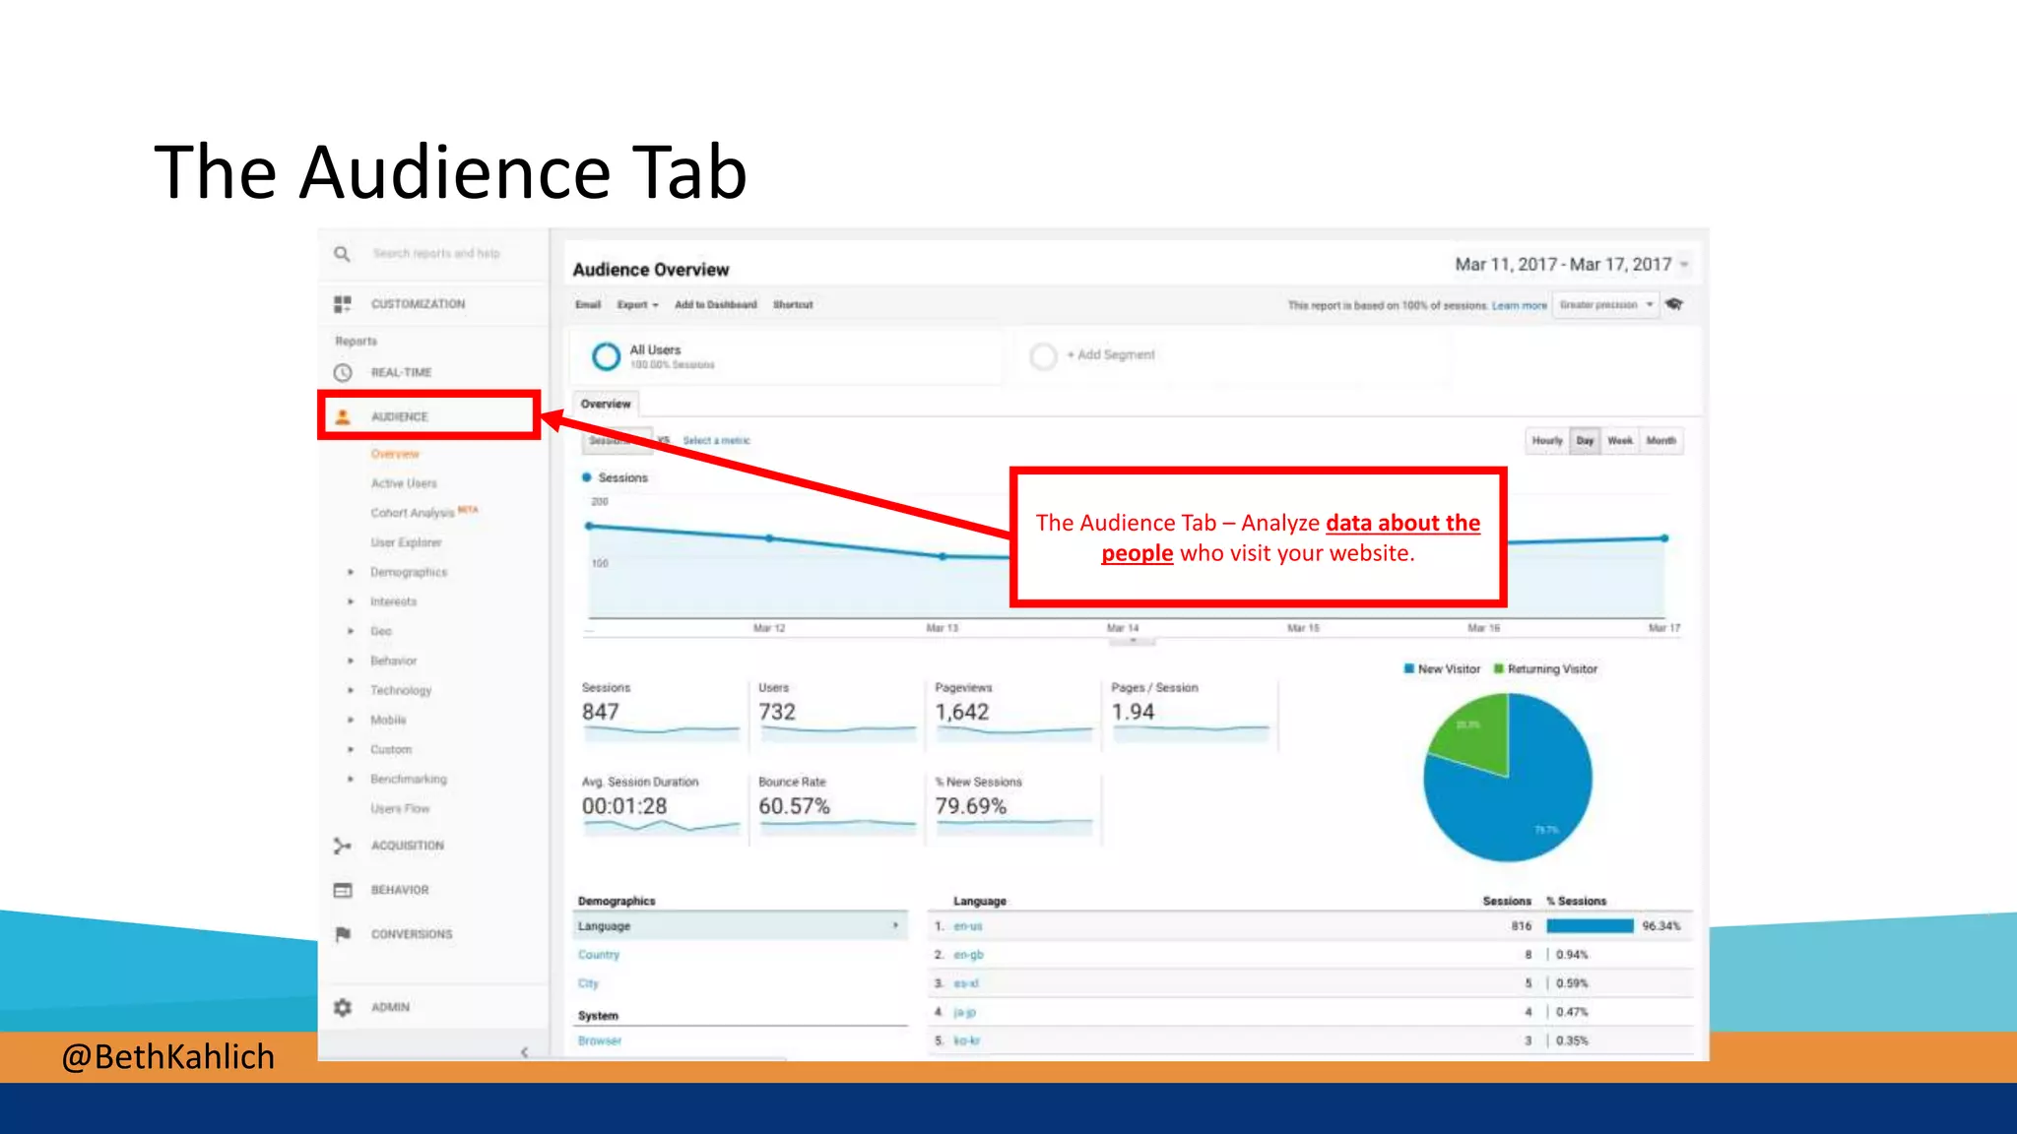Open the Customization grid icon
Image resolution: width=2017 pixels, height=1134 pixels.
click(342, 304)
